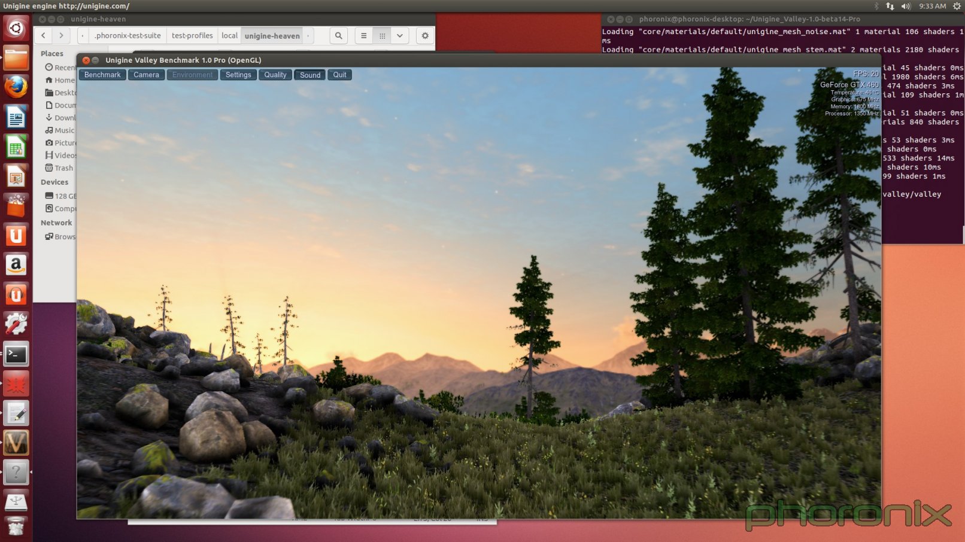Image resolution: width=965 pixels, height=542 pixels.
Task: Open the Environment menu in Valley
Action: pos(192,75)
